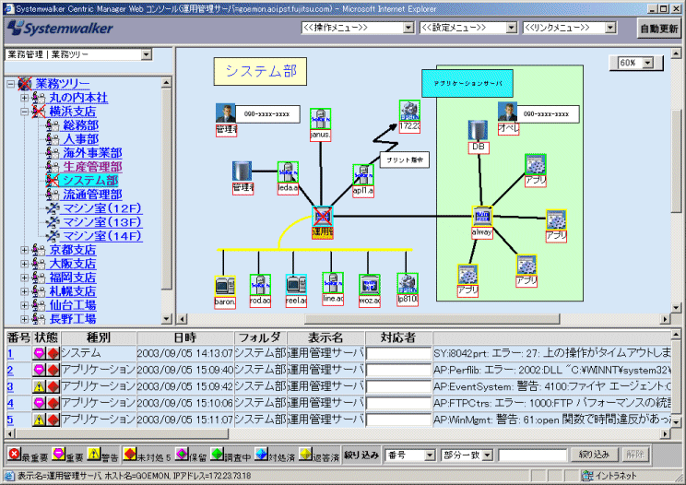Click the 172.23 printer node icon

(x=409, y=111)
